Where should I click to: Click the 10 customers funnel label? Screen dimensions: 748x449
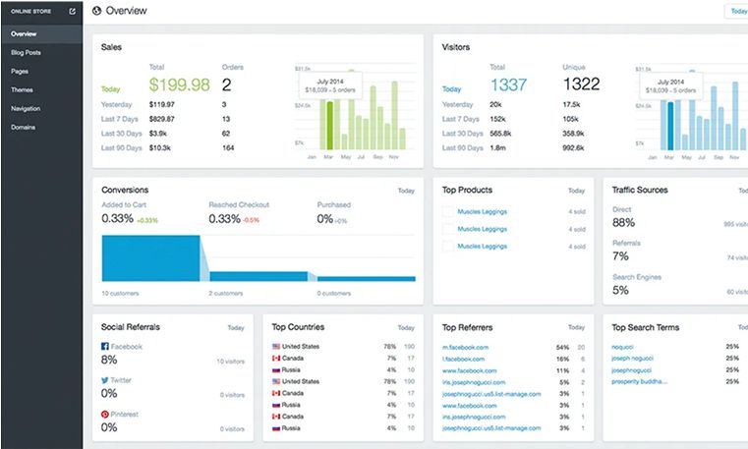[x=120, y=293]
